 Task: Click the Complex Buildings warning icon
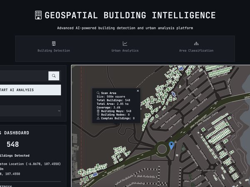[98, 118]
